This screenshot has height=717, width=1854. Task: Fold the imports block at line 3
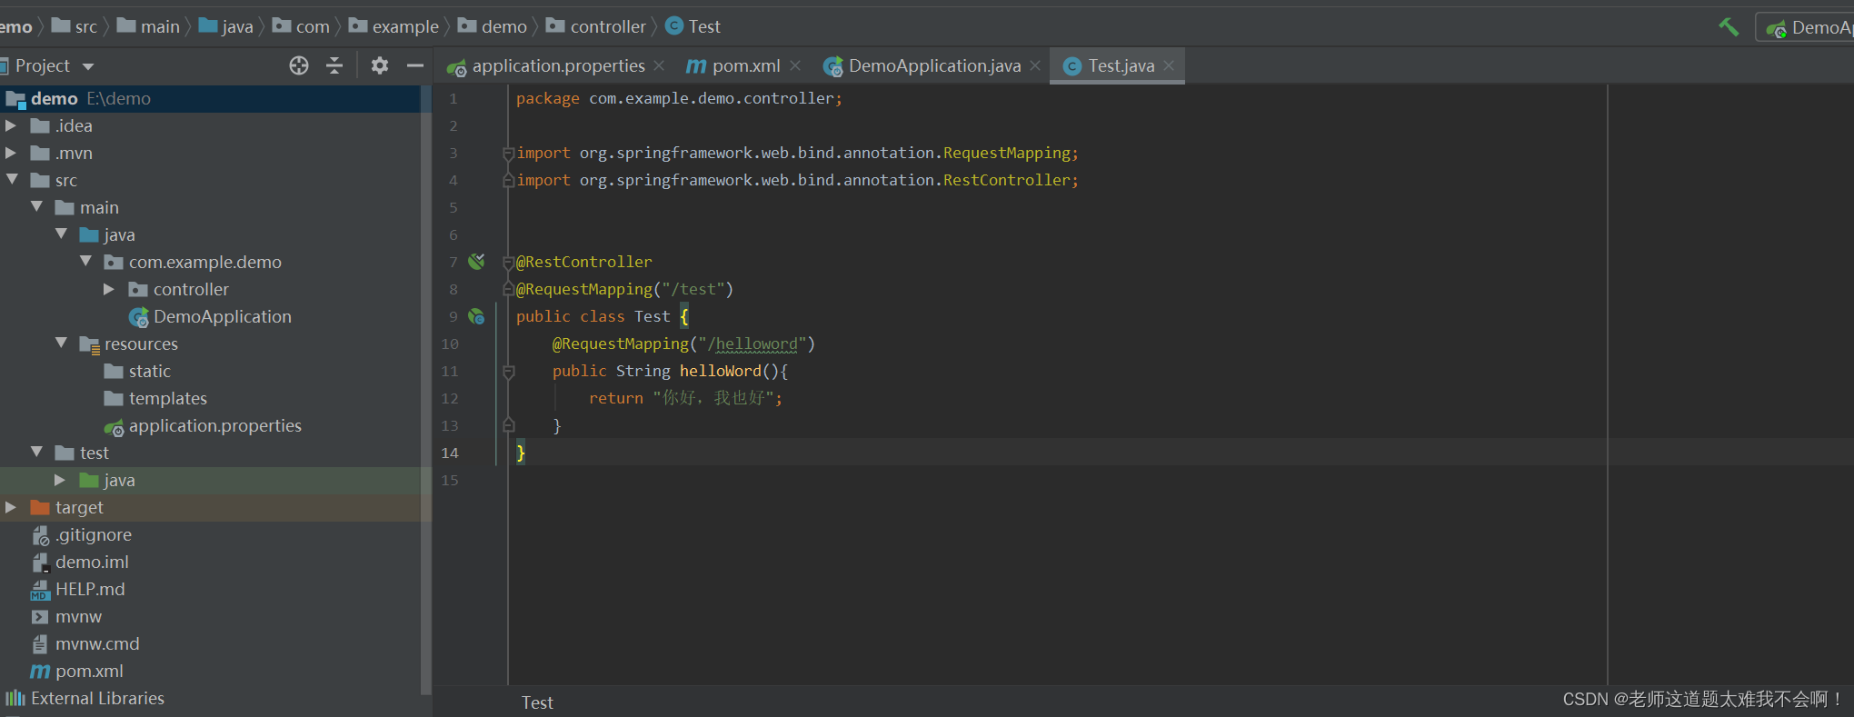point(509,154)
